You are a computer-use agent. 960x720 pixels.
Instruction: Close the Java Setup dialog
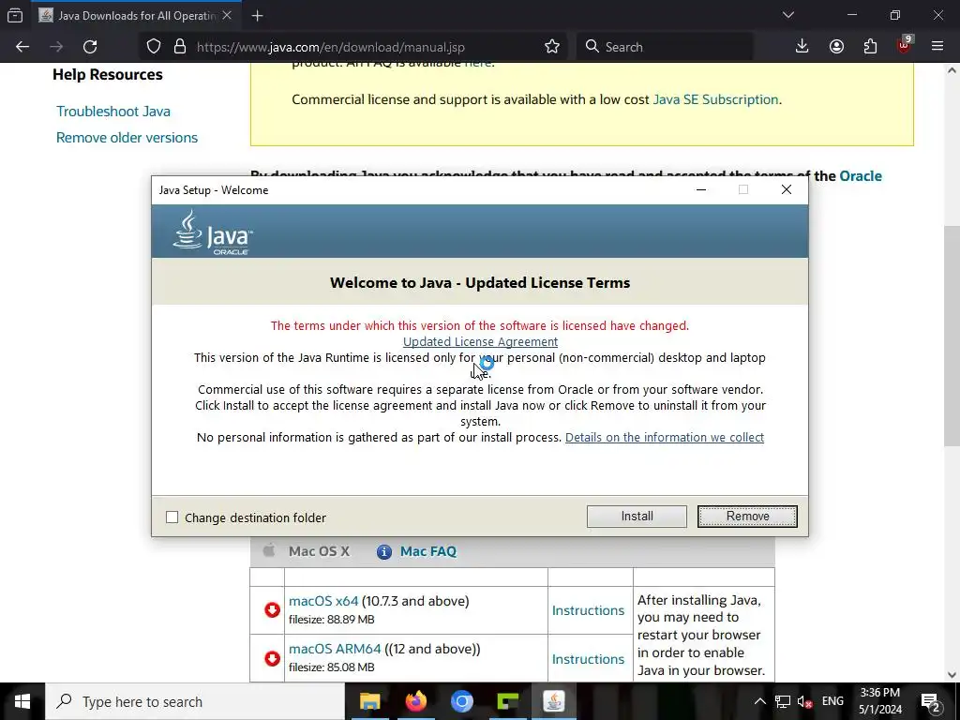pyautogui.click(x=787, y=189)
